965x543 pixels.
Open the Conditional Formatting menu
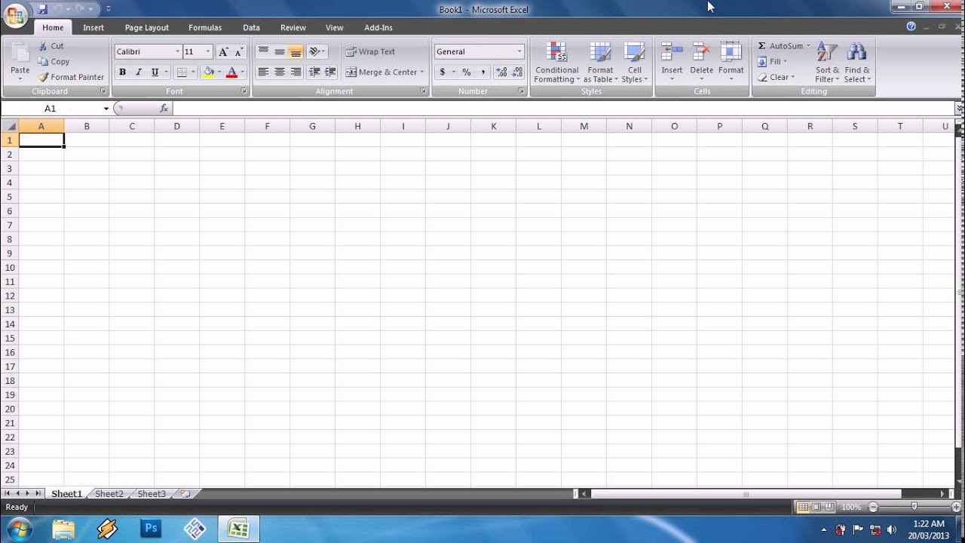[x=557, y=63]
